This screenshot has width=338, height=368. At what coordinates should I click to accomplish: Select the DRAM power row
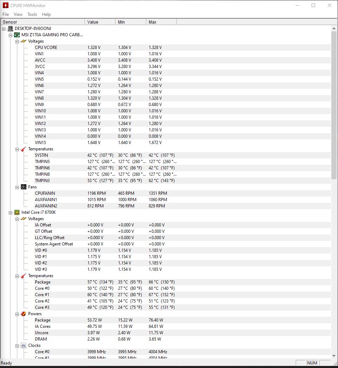click(x=183, y=339)
